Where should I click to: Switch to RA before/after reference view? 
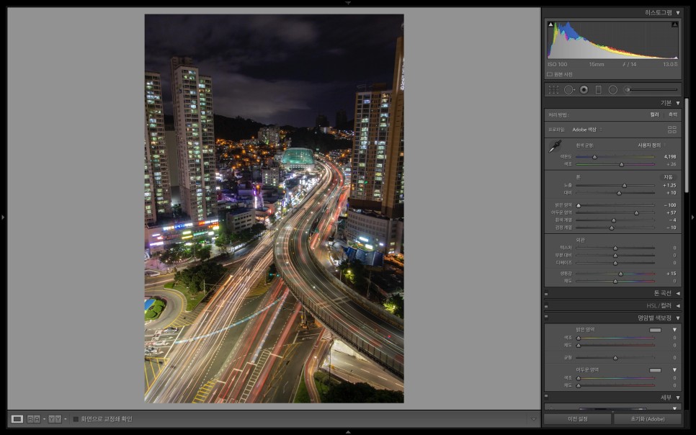[34, 419]
